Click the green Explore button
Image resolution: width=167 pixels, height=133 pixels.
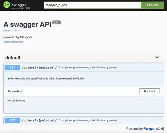point(152,5)
